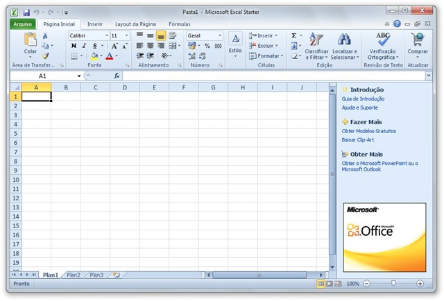444x301 pixels.
Task: Click the Copy icon
Action: (45, 46)
